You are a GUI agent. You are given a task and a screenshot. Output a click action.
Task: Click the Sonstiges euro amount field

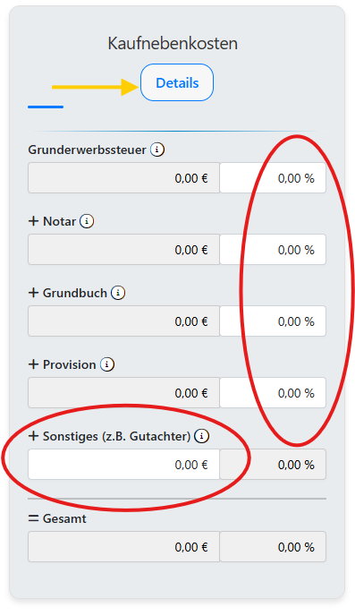point(123,465)
